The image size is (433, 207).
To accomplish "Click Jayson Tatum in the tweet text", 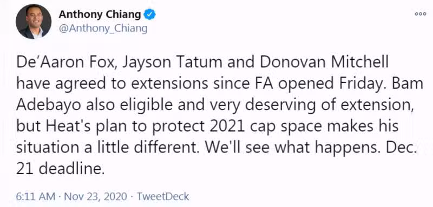I will click(172, 63).
